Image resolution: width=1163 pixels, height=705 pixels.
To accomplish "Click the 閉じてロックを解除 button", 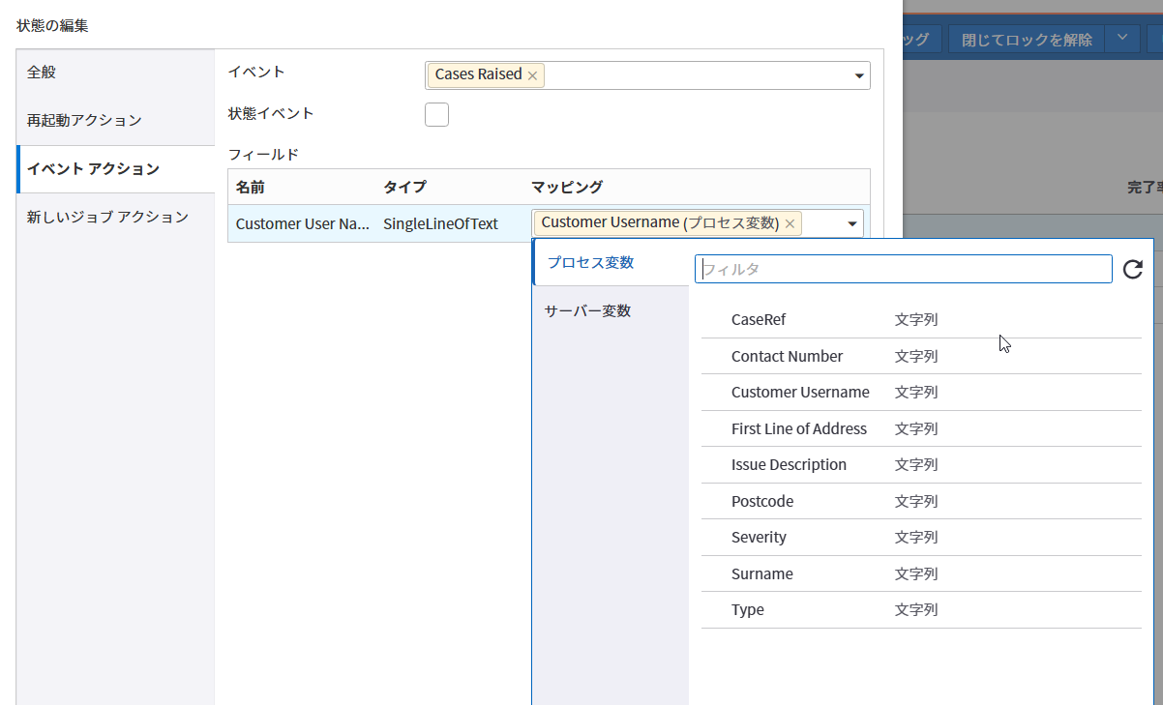I will (x=1027, y=40).
